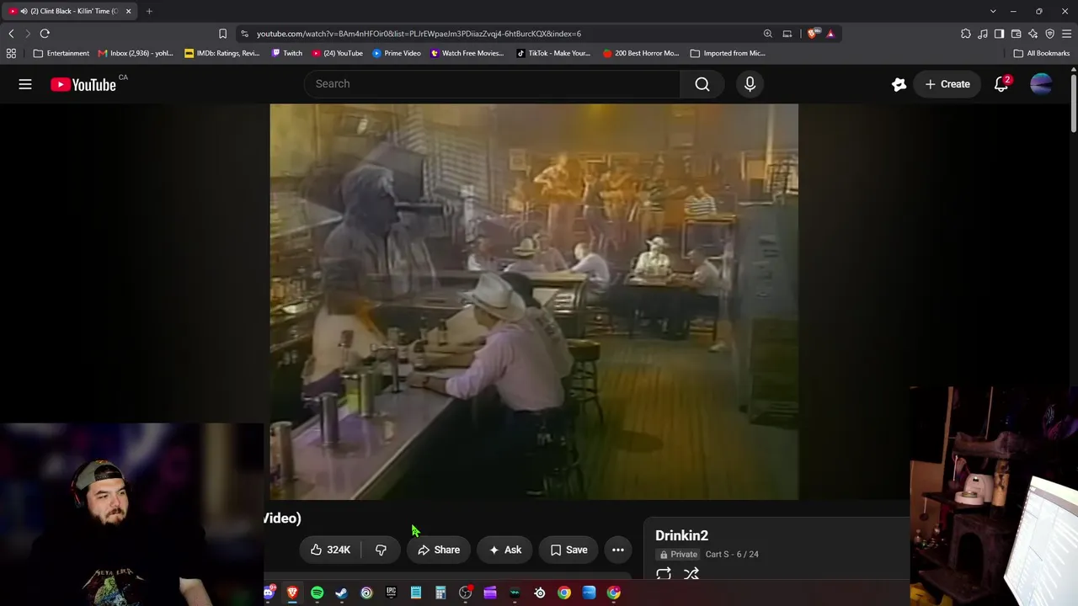Open the (24) YouTube bookmark
The width and height of the screenshot is (1078, 606).
[x=338, y=53]
